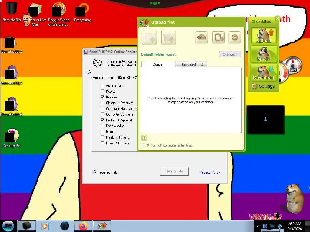Switch to the Queue tab

158,64
